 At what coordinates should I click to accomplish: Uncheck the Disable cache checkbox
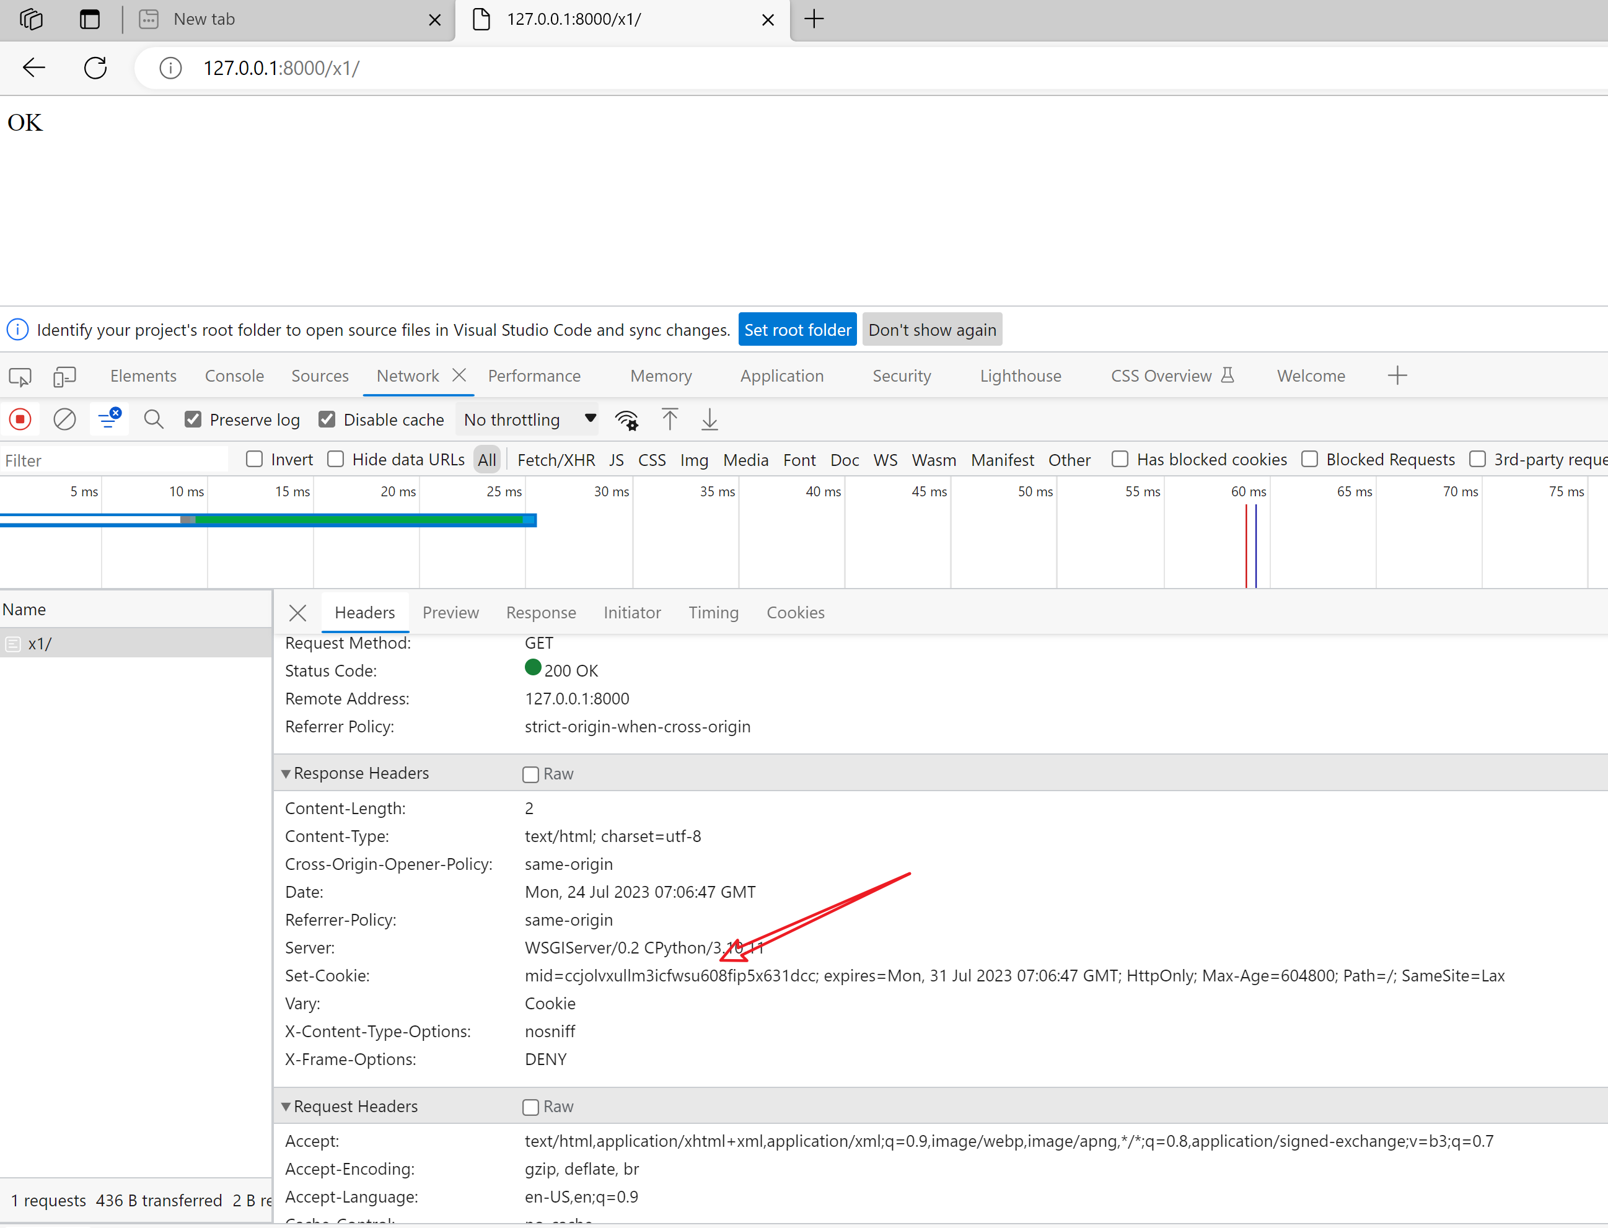tap(327, 419)
